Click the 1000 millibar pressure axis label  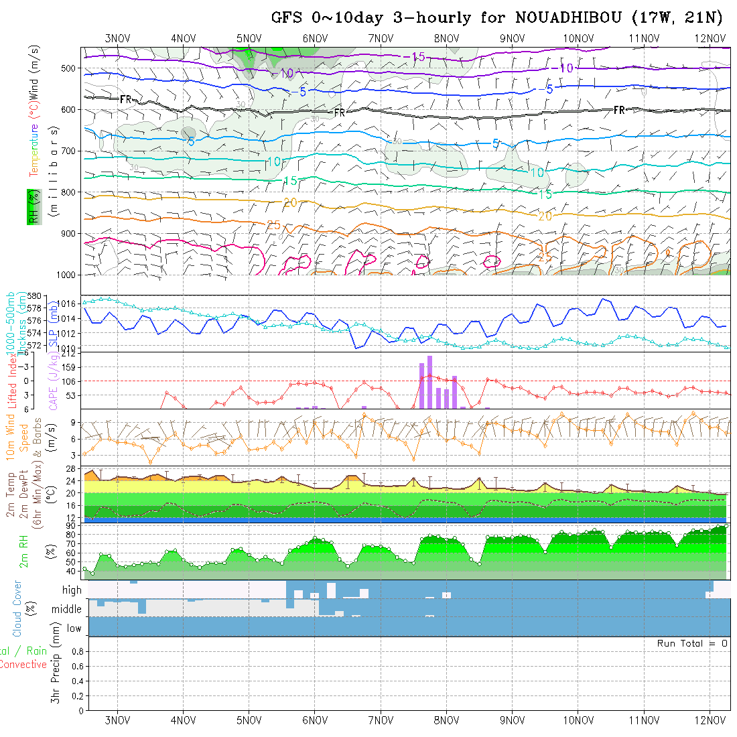[x=67, y=275]
